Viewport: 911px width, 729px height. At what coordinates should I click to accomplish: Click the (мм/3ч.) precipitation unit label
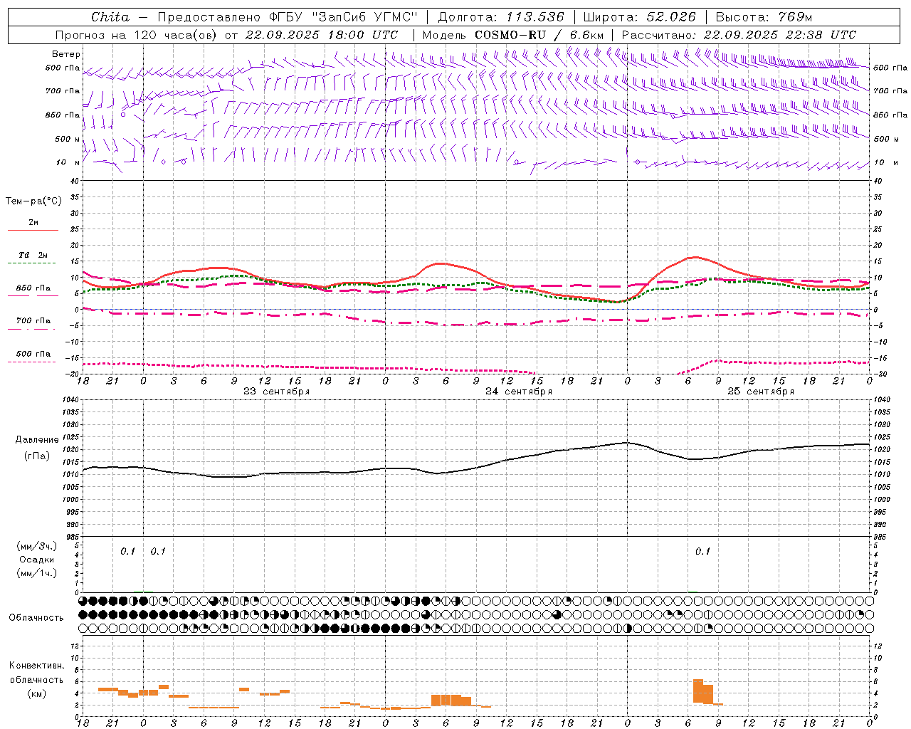coord(36,546)
